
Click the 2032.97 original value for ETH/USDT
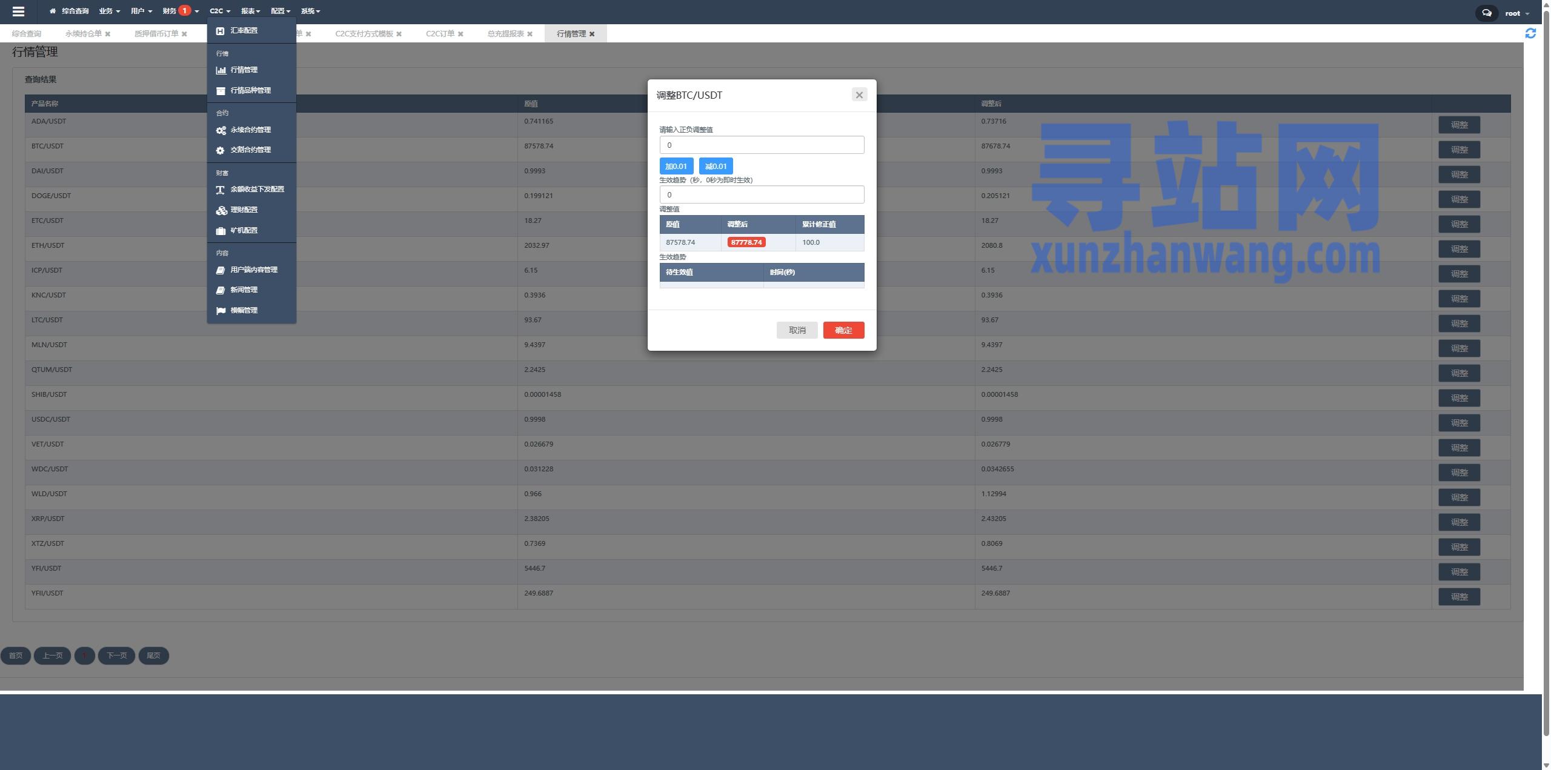(x=537, y=245)
